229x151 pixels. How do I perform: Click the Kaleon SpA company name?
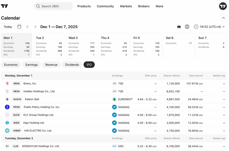(x=32, y=99)
